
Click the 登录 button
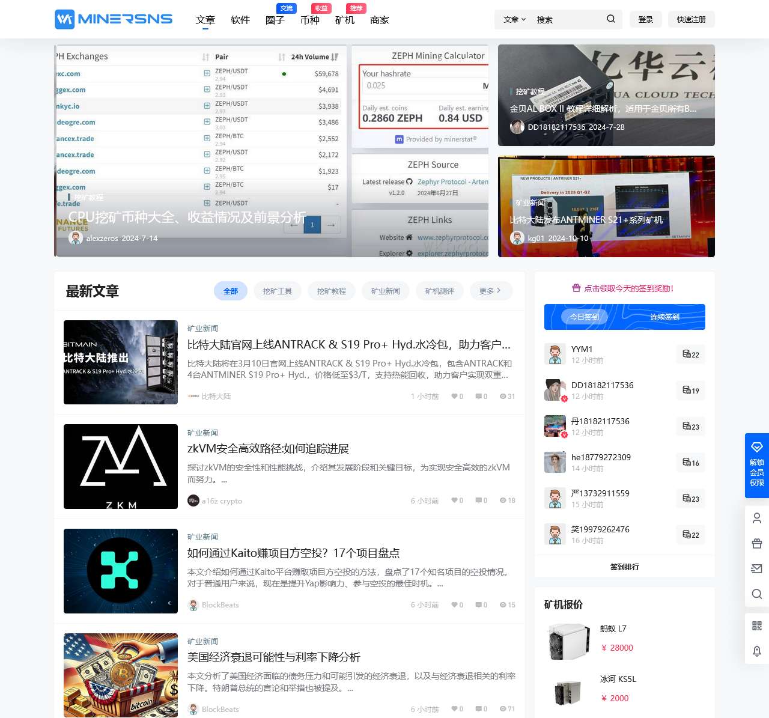pos(646,19)
